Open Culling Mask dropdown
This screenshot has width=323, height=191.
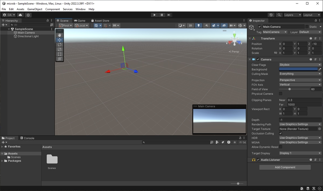300,74
